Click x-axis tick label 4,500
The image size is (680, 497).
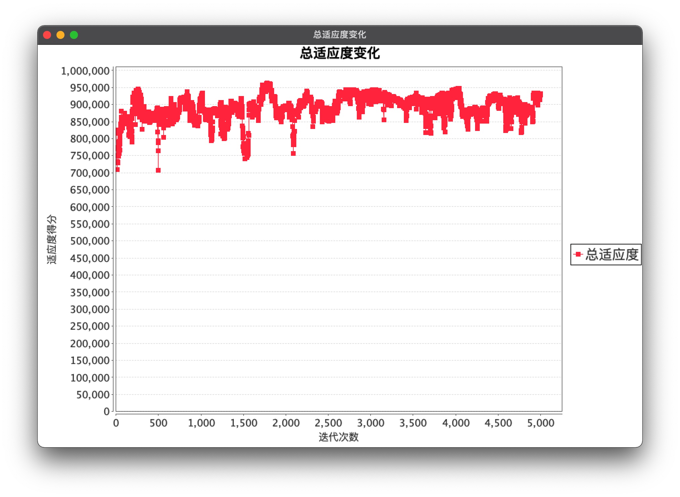click(498, 423)
